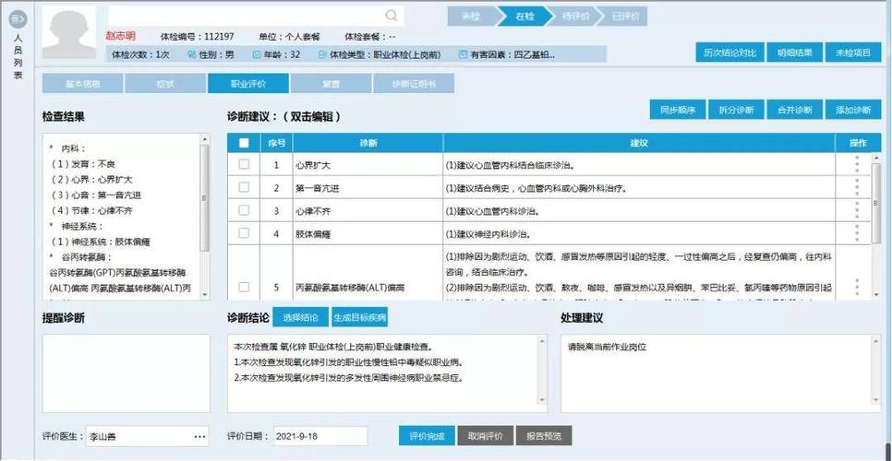The image size is (892, 461).
Task: Click the 第一音亢进 diagnosis cell
Action: [x=368, y=188]
